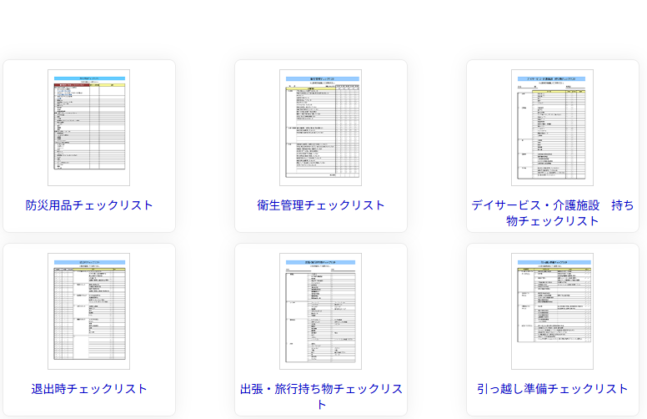This screenshot has width=647, height=419.
Task: Select the 退出時チェックリスト preview image
Action: [x=88, y=311]
